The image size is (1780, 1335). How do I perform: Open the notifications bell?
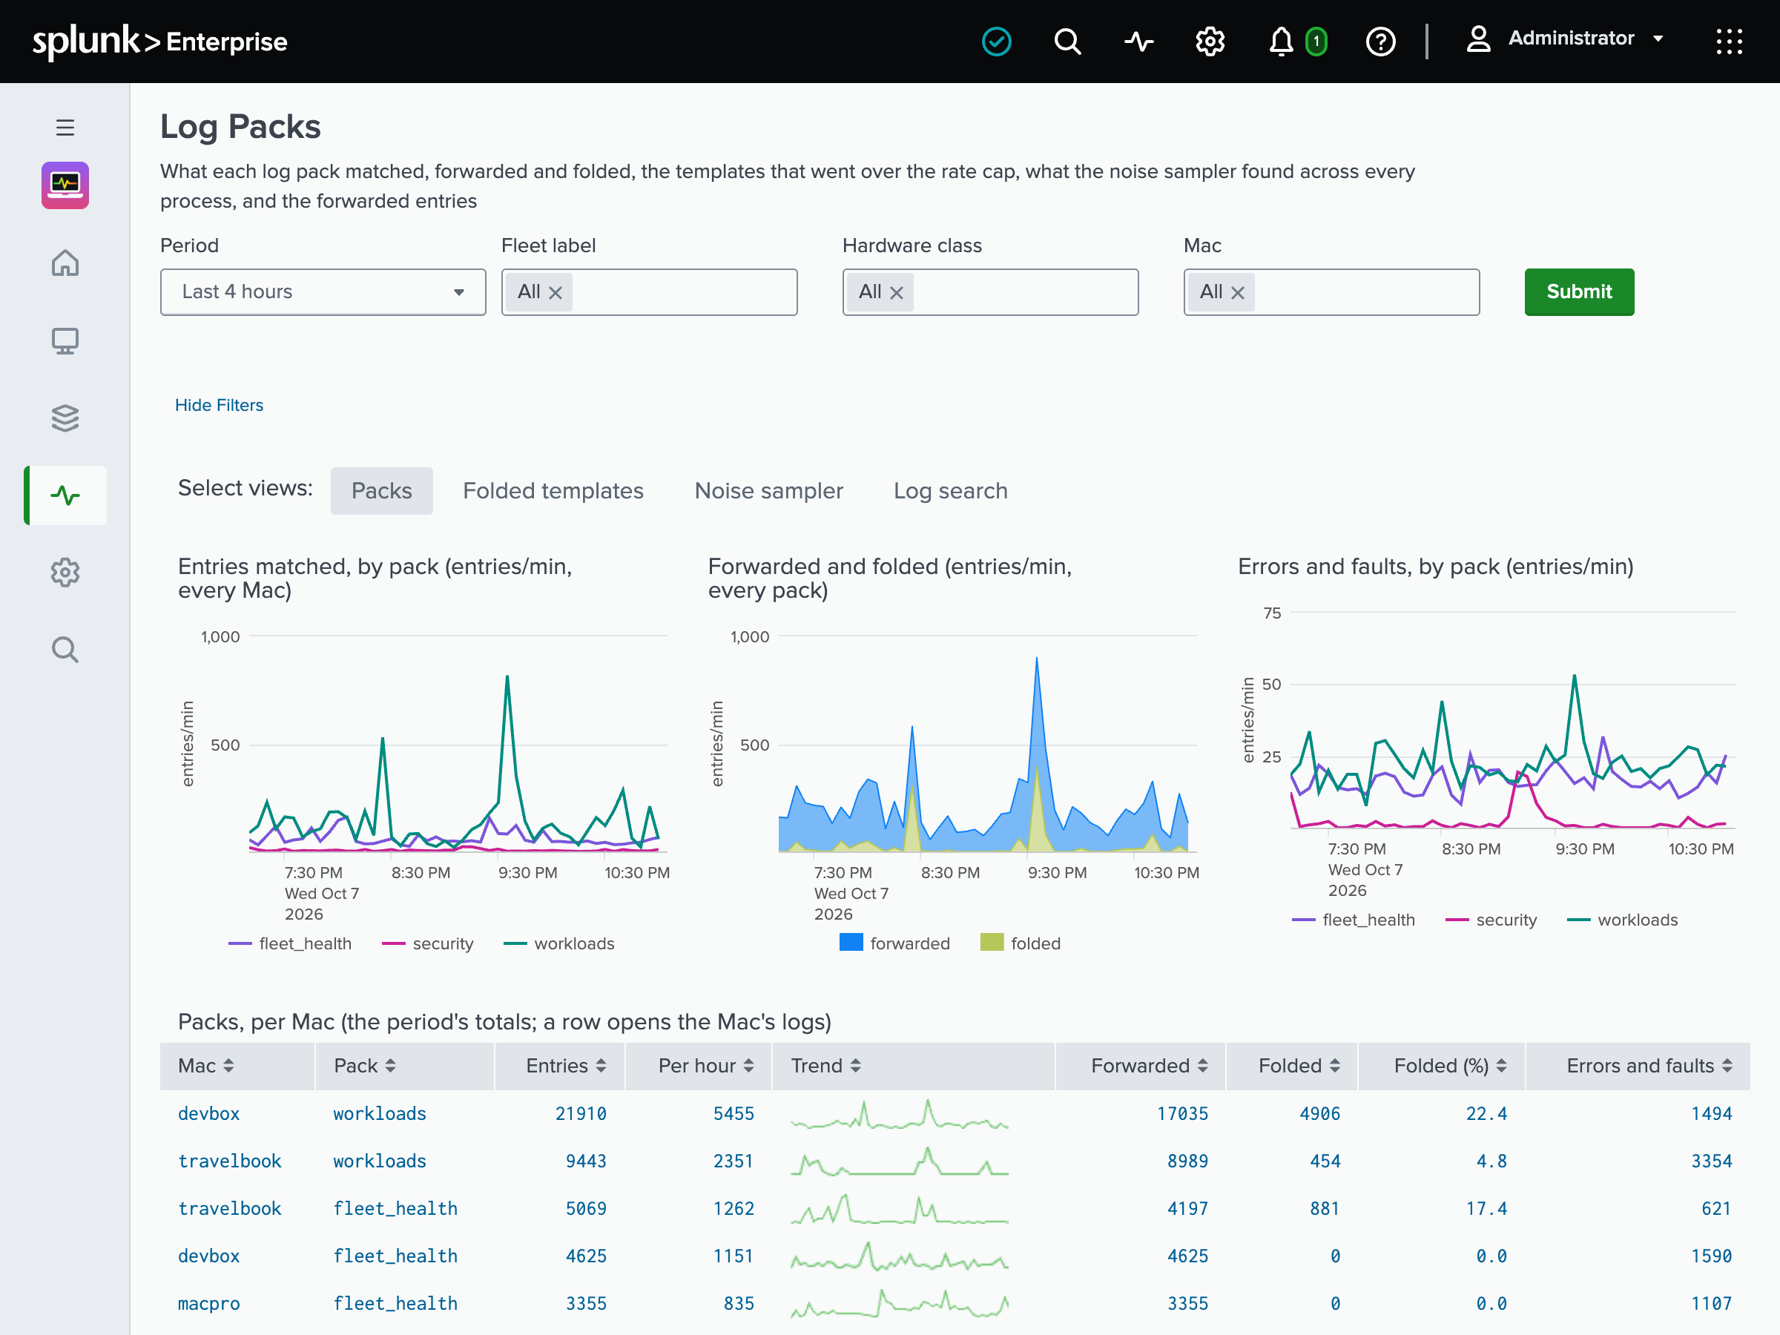click(x=1280, y=41)
